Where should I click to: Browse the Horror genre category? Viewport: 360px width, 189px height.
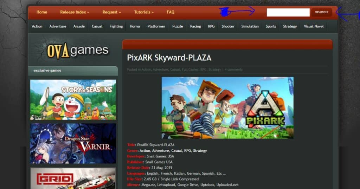coord(135,26)
